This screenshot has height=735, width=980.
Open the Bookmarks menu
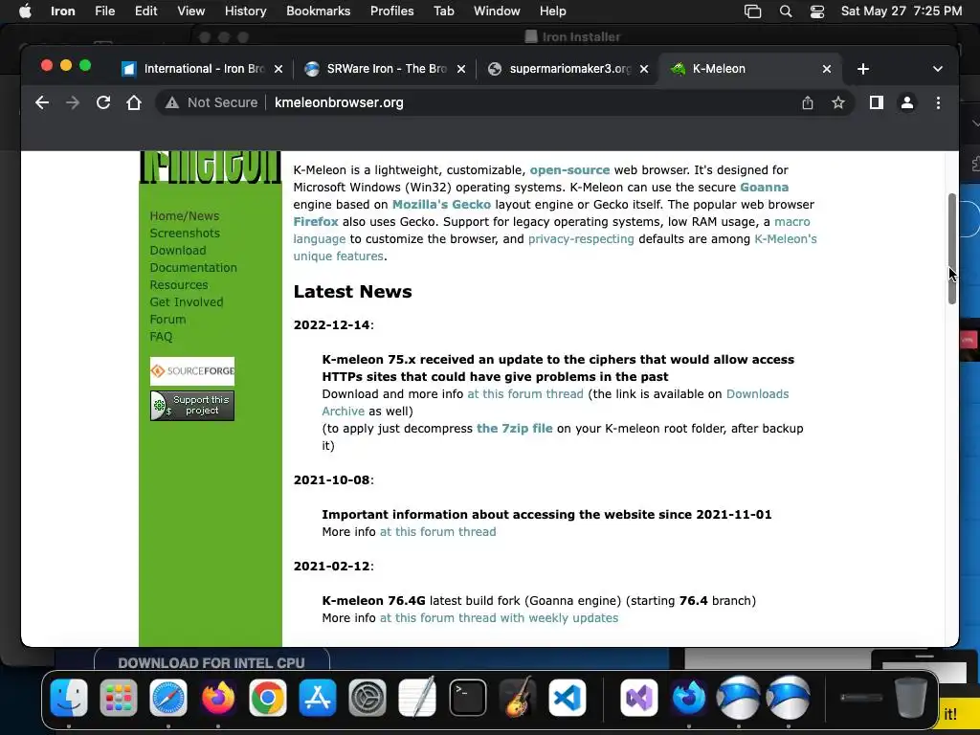tap(318, 11)
